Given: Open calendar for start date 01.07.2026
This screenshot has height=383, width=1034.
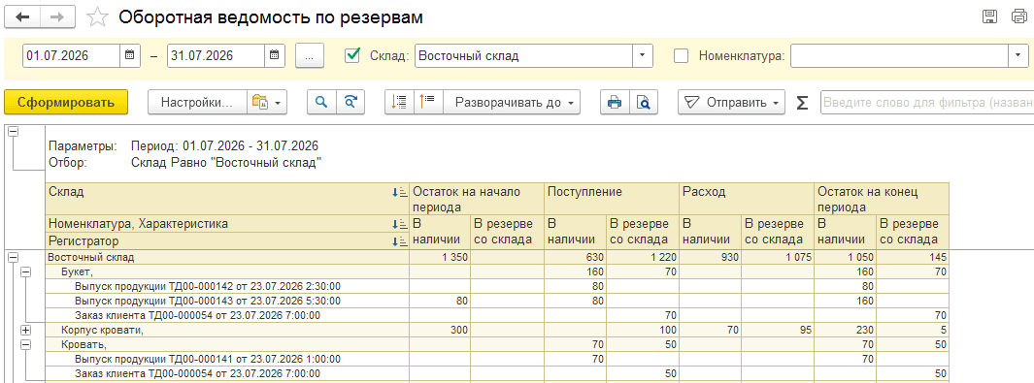Looking at the screenshot, I should pyautogui.click(x=130, y=56).
